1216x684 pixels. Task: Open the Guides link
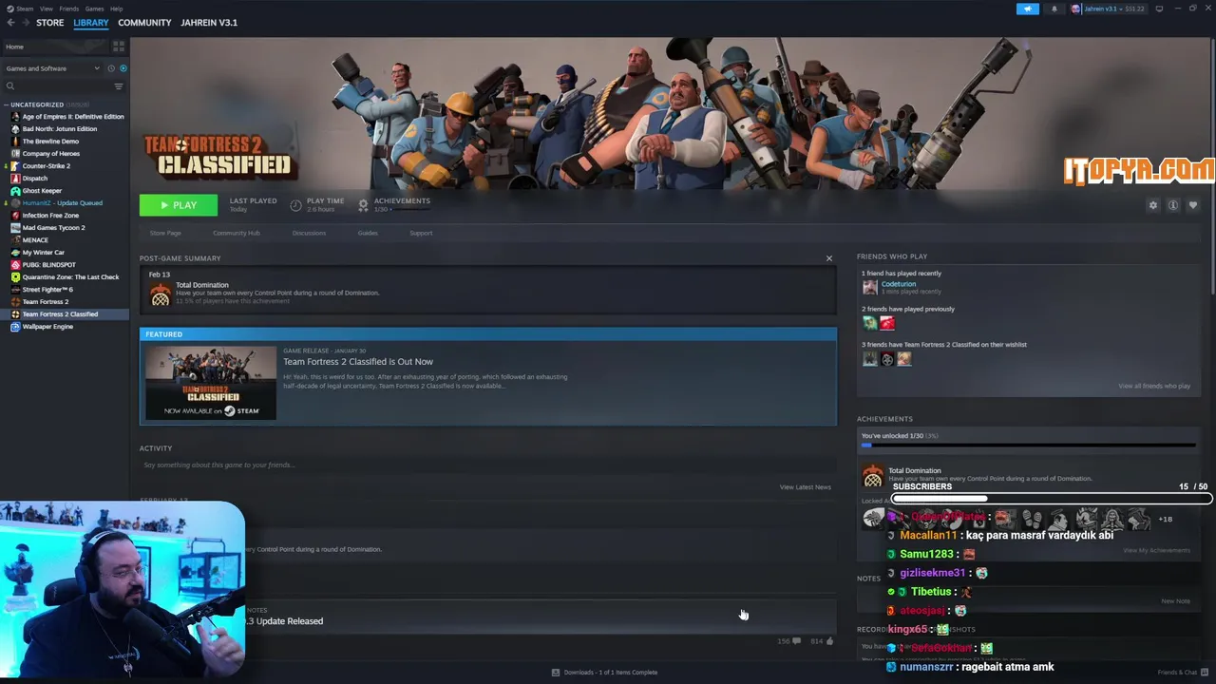click(x=368, y=233)
